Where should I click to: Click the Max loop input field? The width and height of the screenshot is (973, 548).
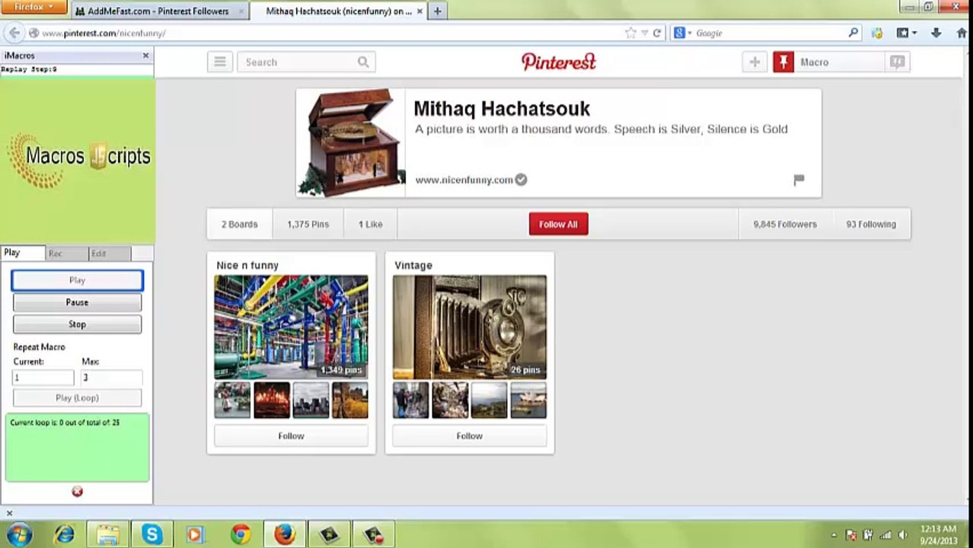111,378
